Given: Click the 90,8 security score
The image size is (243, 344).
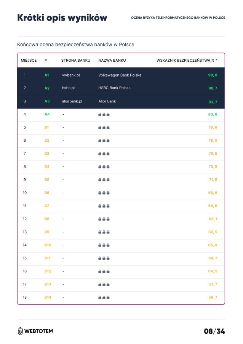Looking at the screenshot, I should click(x=213, y=75).
